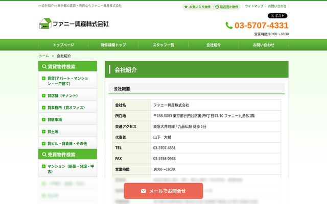Click the ファニー興産株式会社 table value

(171, 105)
